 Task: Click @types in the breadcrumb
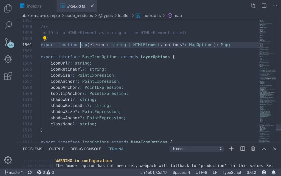106,16
